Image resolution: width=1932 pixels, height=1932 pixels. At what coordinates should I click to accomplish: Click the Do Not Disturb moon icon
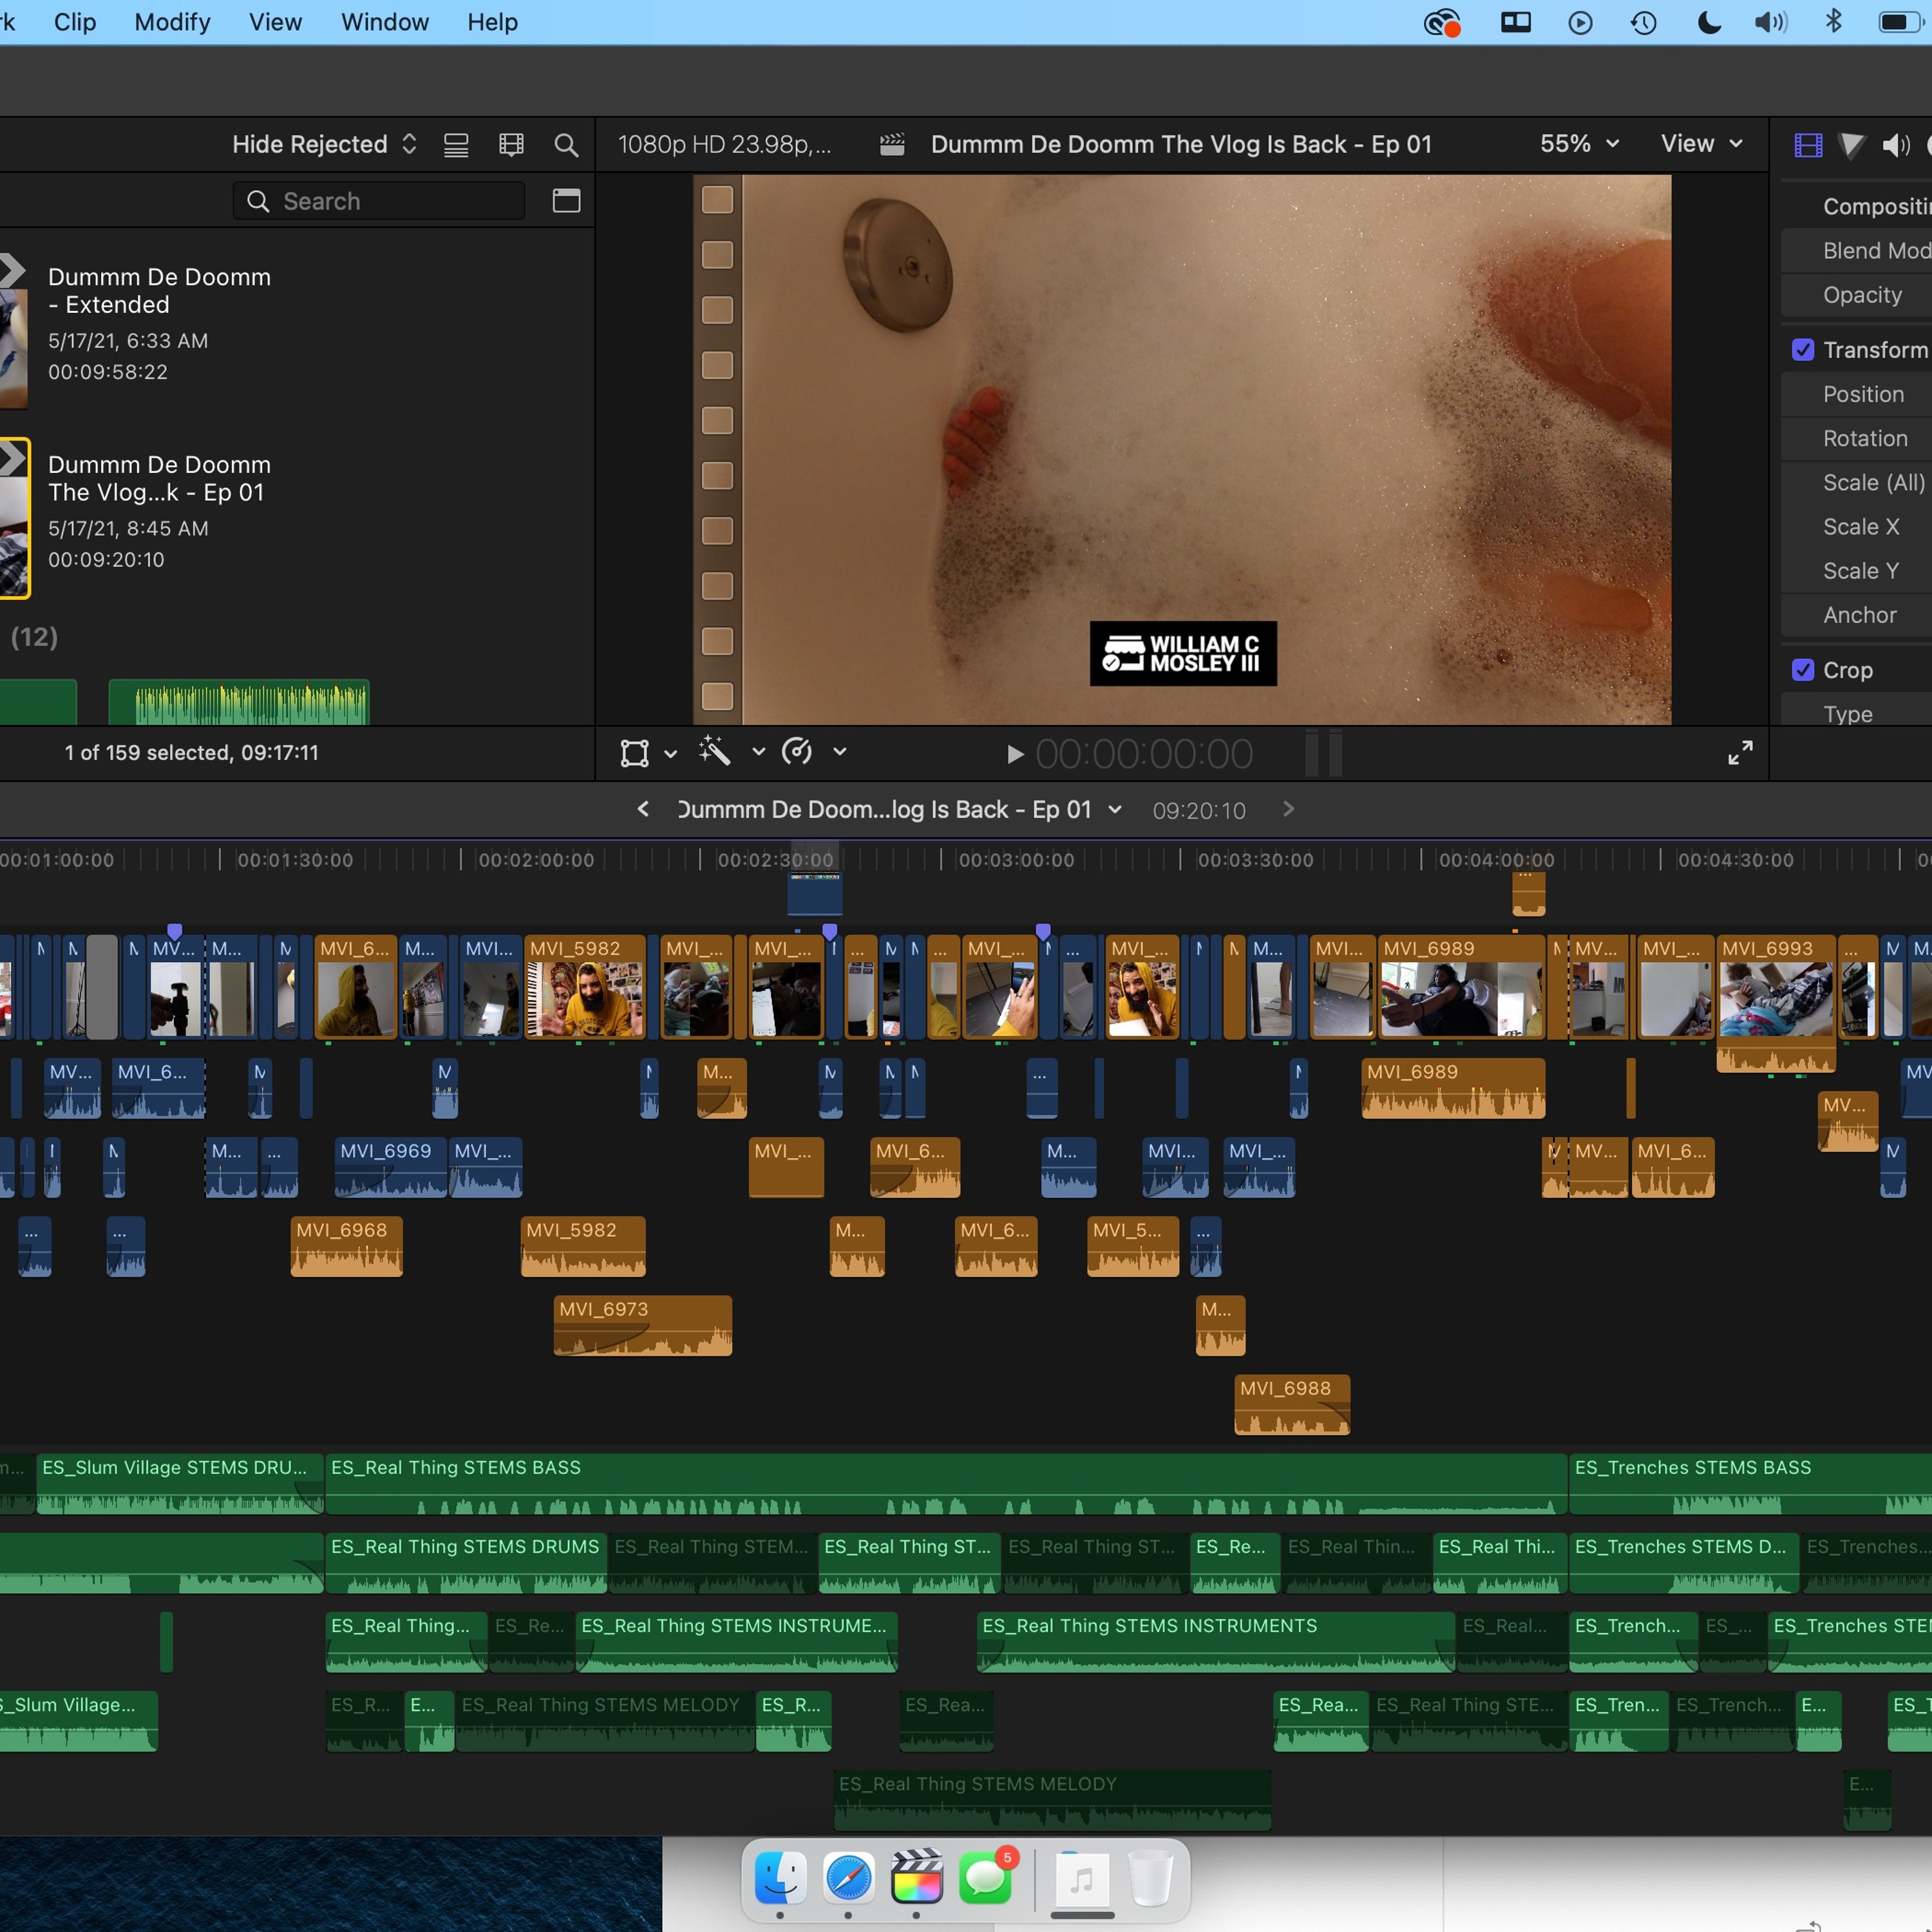tap(1709, 22)
